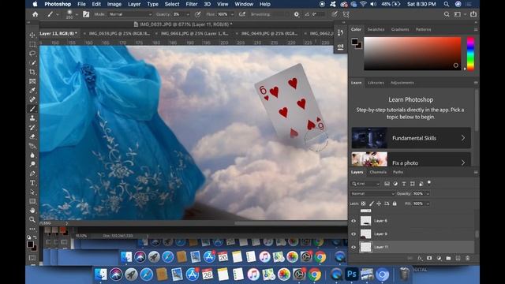Screen dimensions: 505x284
Task: Select the Rectangular Marquee tool
Action: click(x=32, y=44)
